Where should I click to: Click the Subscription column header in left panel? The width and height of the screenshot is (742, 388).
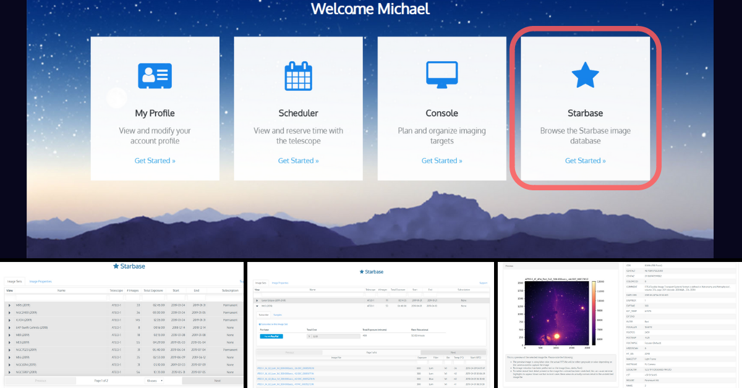click(x=230, y=290)
